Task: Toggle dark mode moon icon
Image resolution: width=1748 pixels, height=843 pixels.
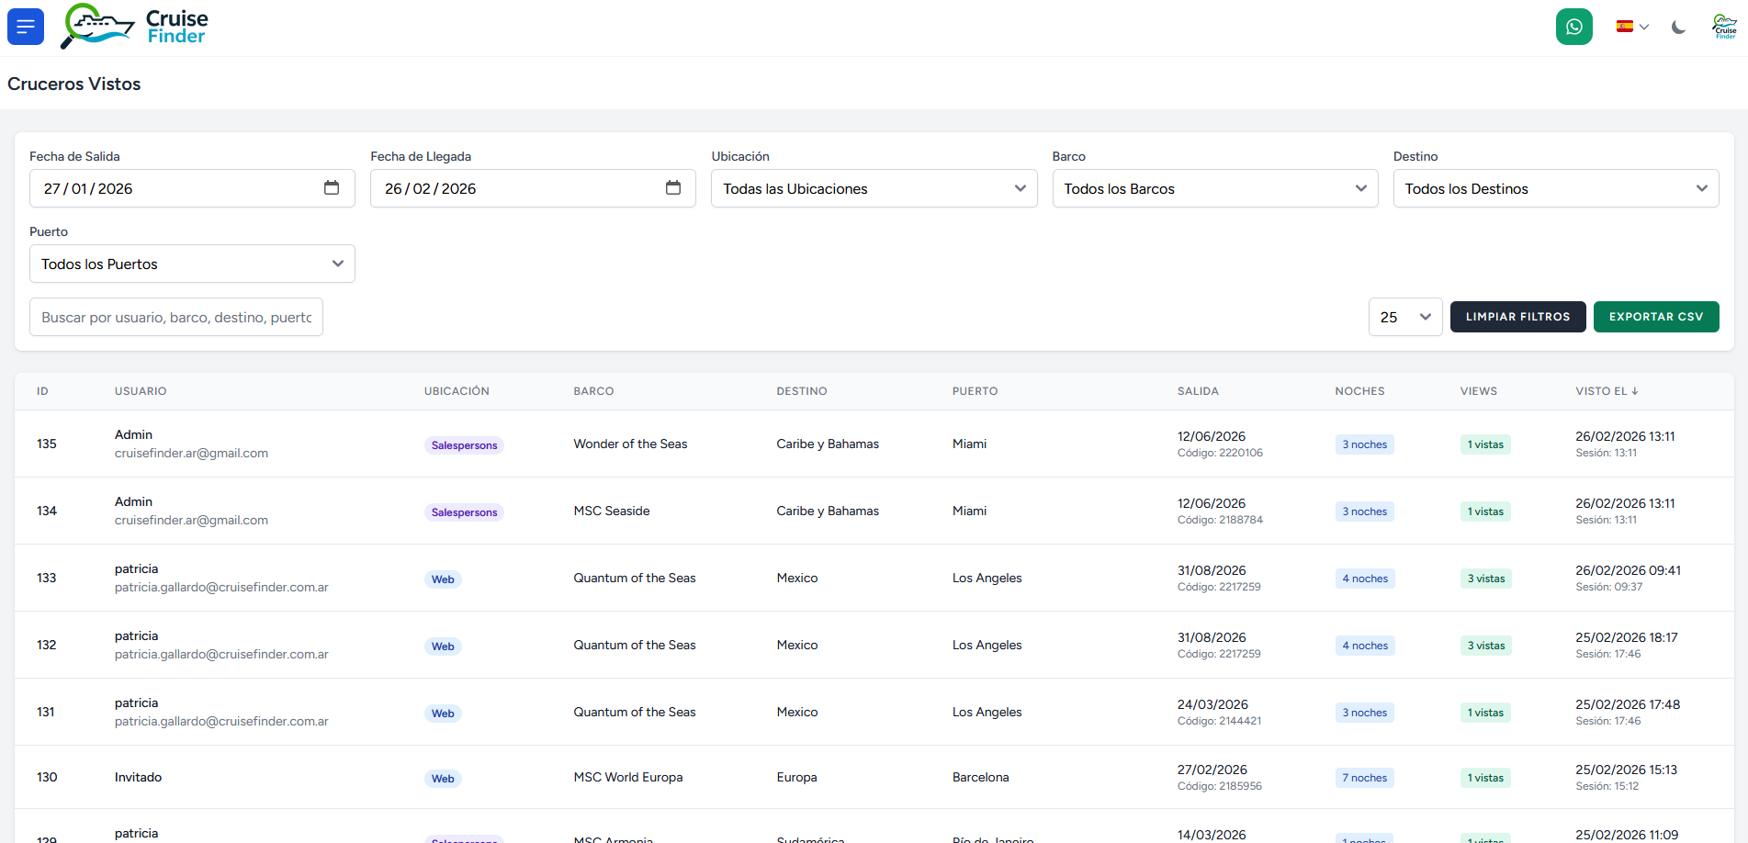Action: pos(1678,28)
